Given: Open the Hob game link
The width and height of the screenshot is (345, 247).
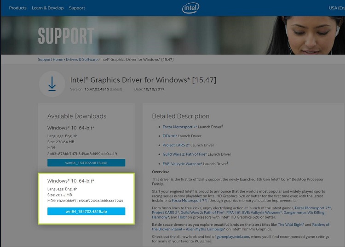Looking at the screenshot, I should (182, 217).
